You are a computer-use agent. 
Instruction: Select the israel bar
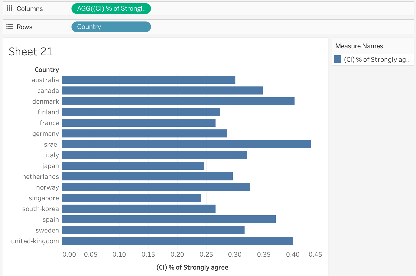point(186,144)
